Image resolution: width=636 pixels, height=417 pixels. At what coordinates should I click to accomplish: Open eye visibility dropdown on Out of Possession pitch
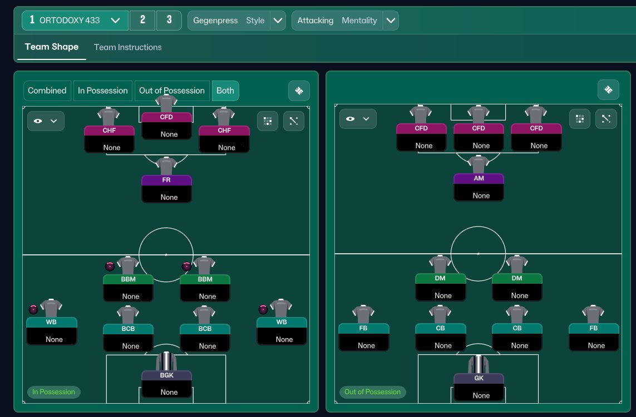pyautogui.click(x=358, y=119)
